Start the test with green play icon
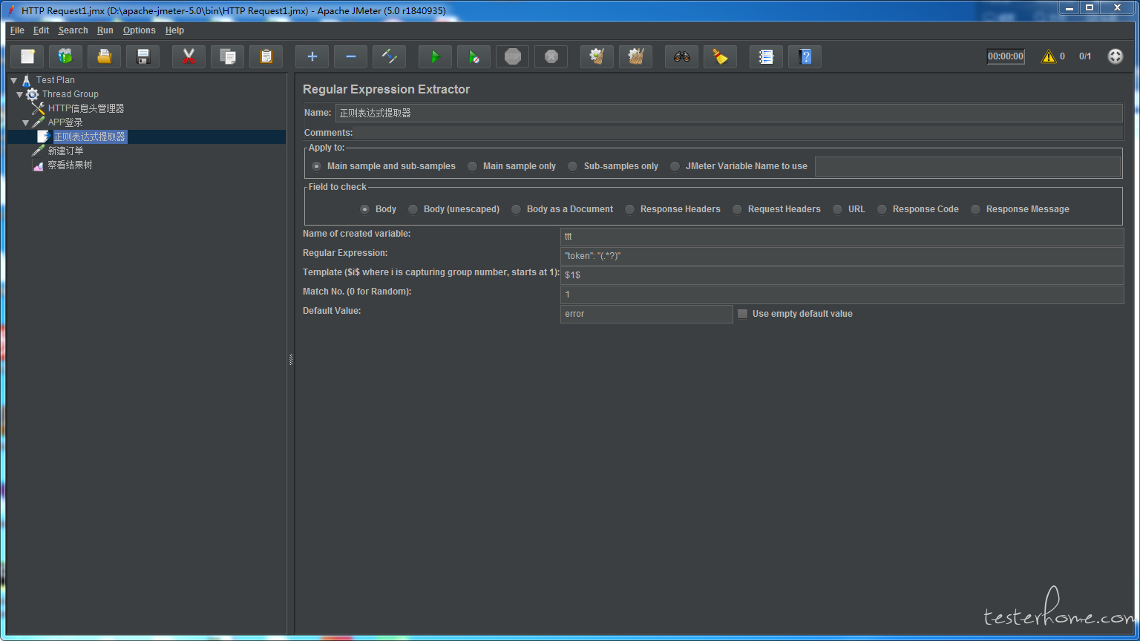The height and width of the screenshot is (641, 1140). [x=436, y=56]
